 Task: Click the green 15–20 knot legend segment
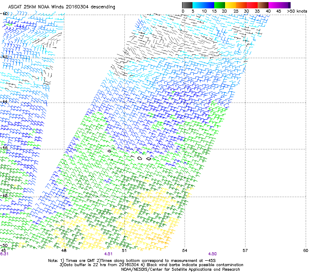click(x=220, y=5)
